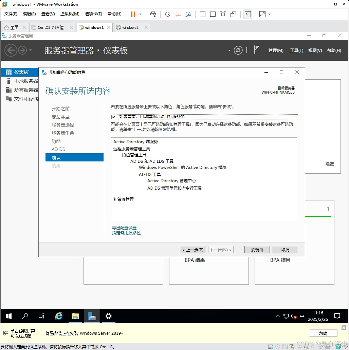Screen dimensions: 349x350
Task: Open the 编辑(E) menu
Action: click(29, 14)
